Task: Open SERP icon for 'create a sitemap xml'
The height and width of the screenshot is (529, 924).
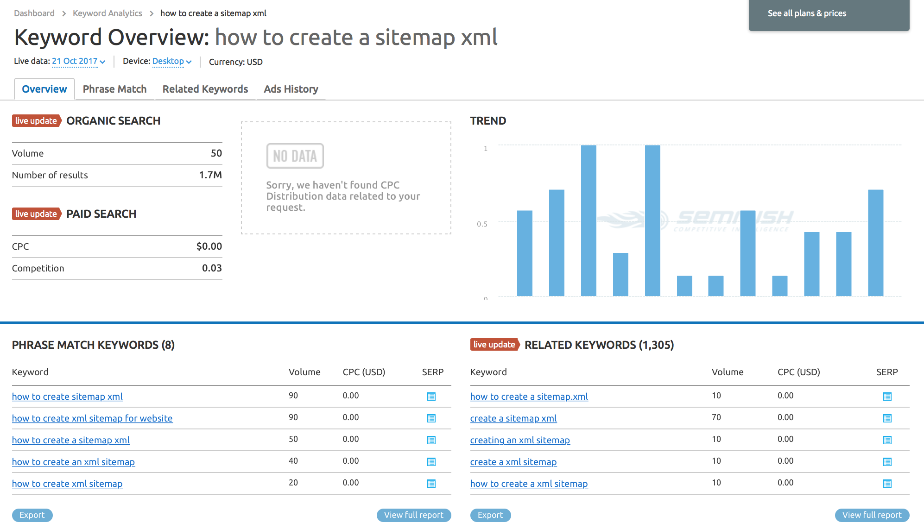Action: (887, 418)
